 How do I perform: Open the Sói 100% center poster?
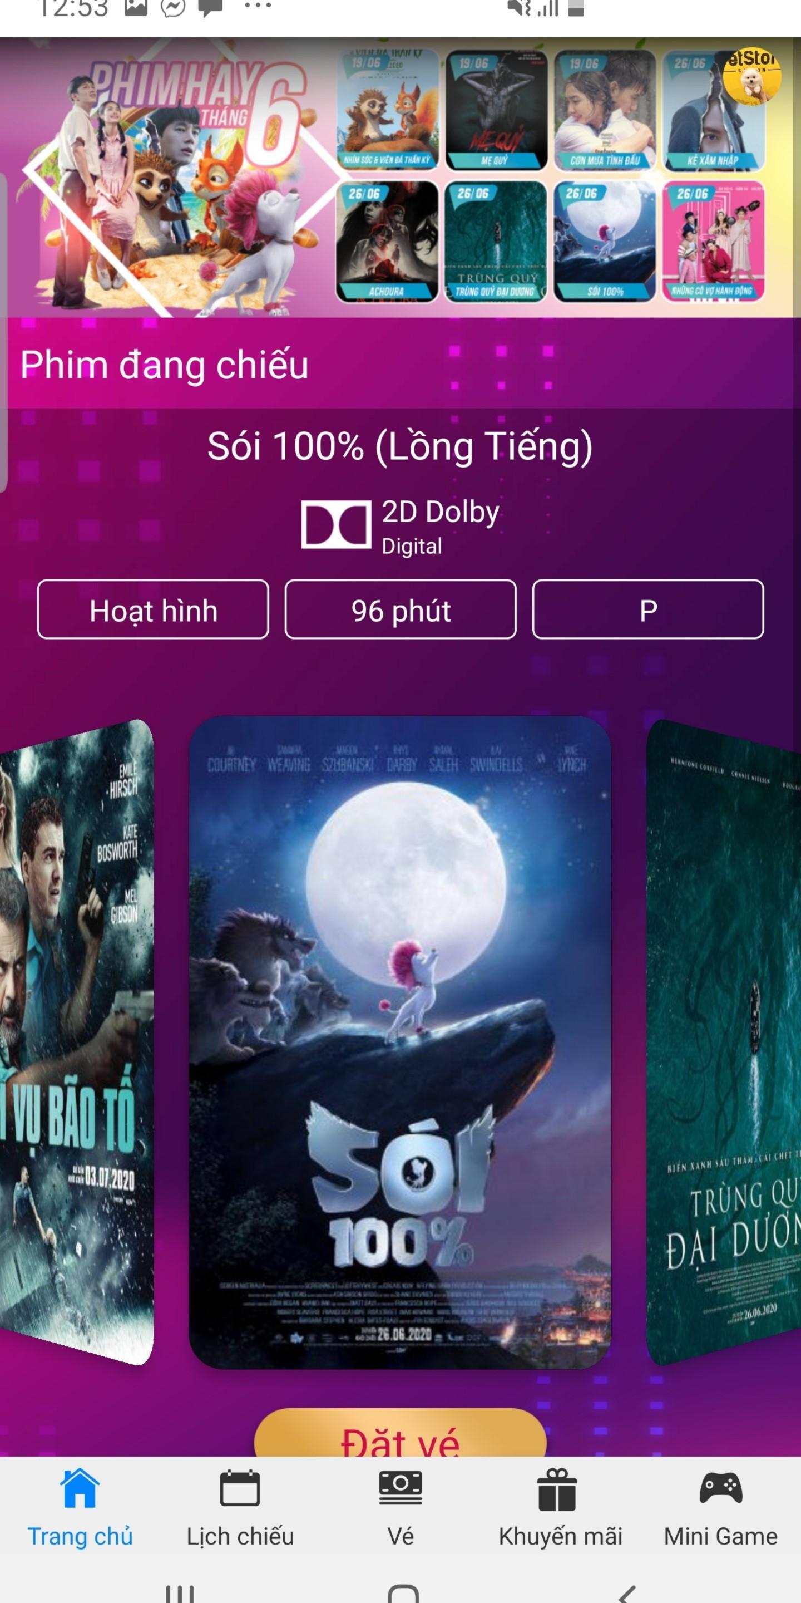(400, 1043)
